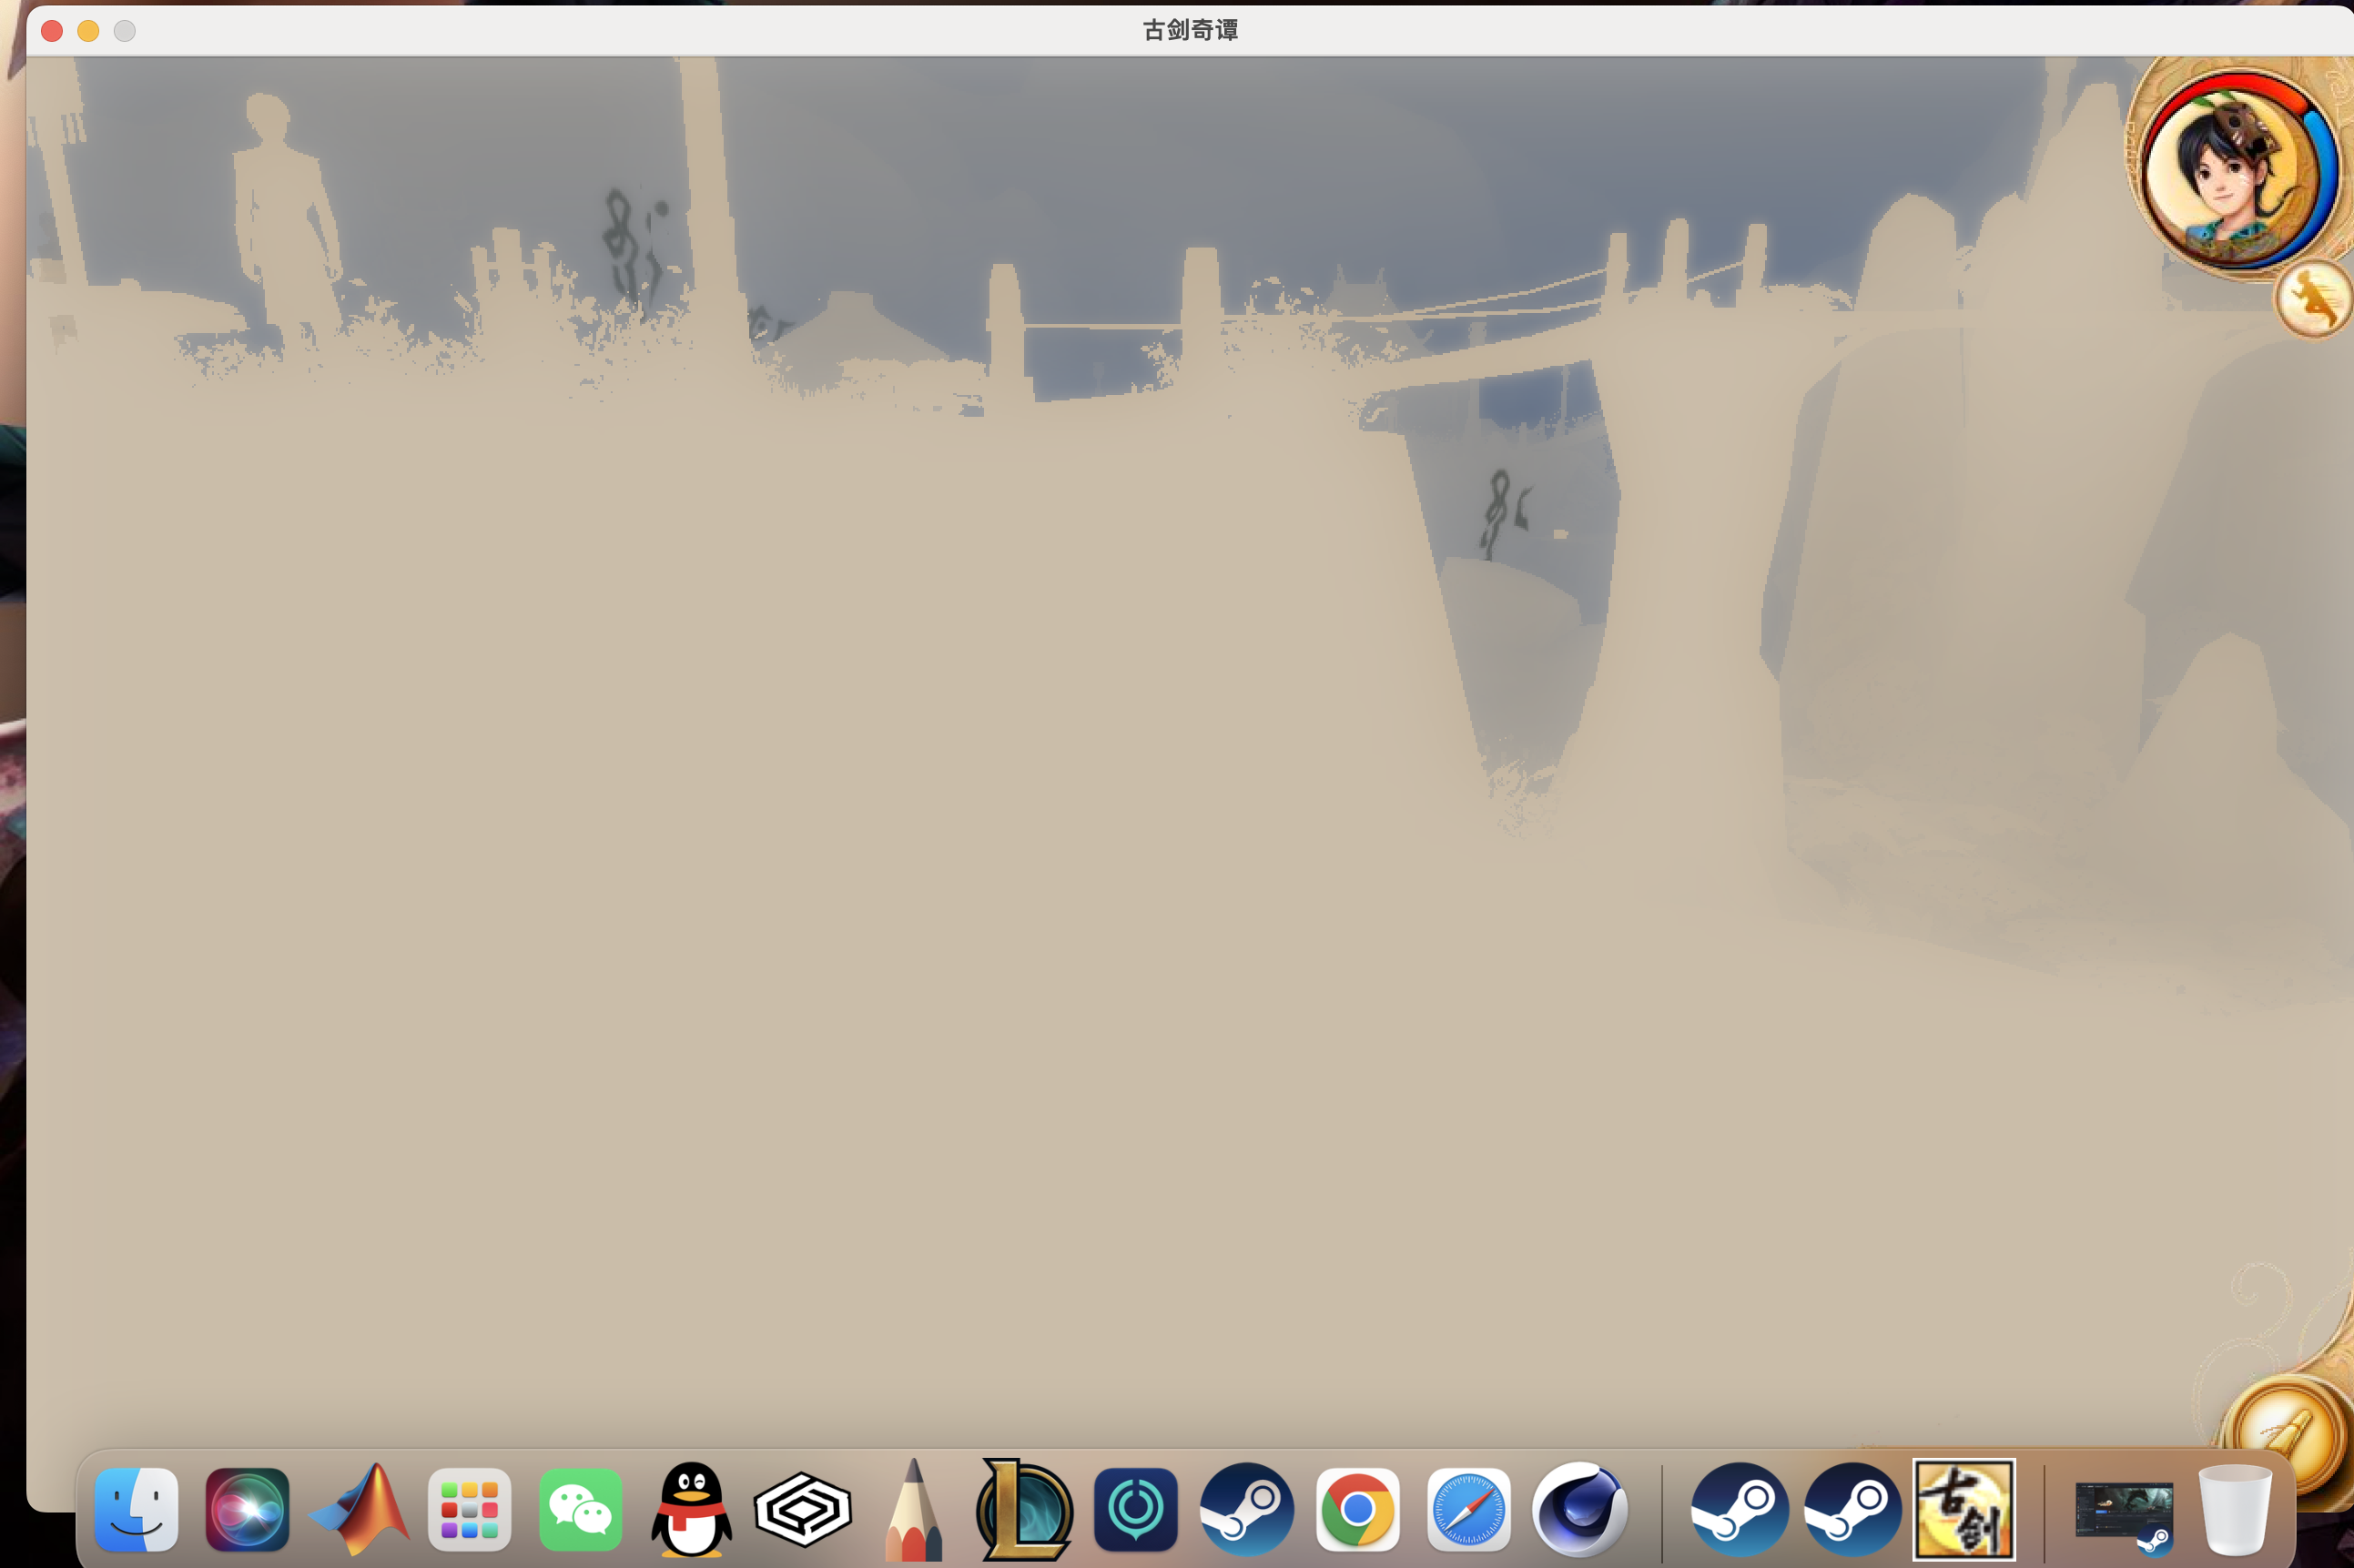Screen dimensions: 2354x1568
Task: Click the 古剑 game icon in Dock
Action: point(1963,1509)
